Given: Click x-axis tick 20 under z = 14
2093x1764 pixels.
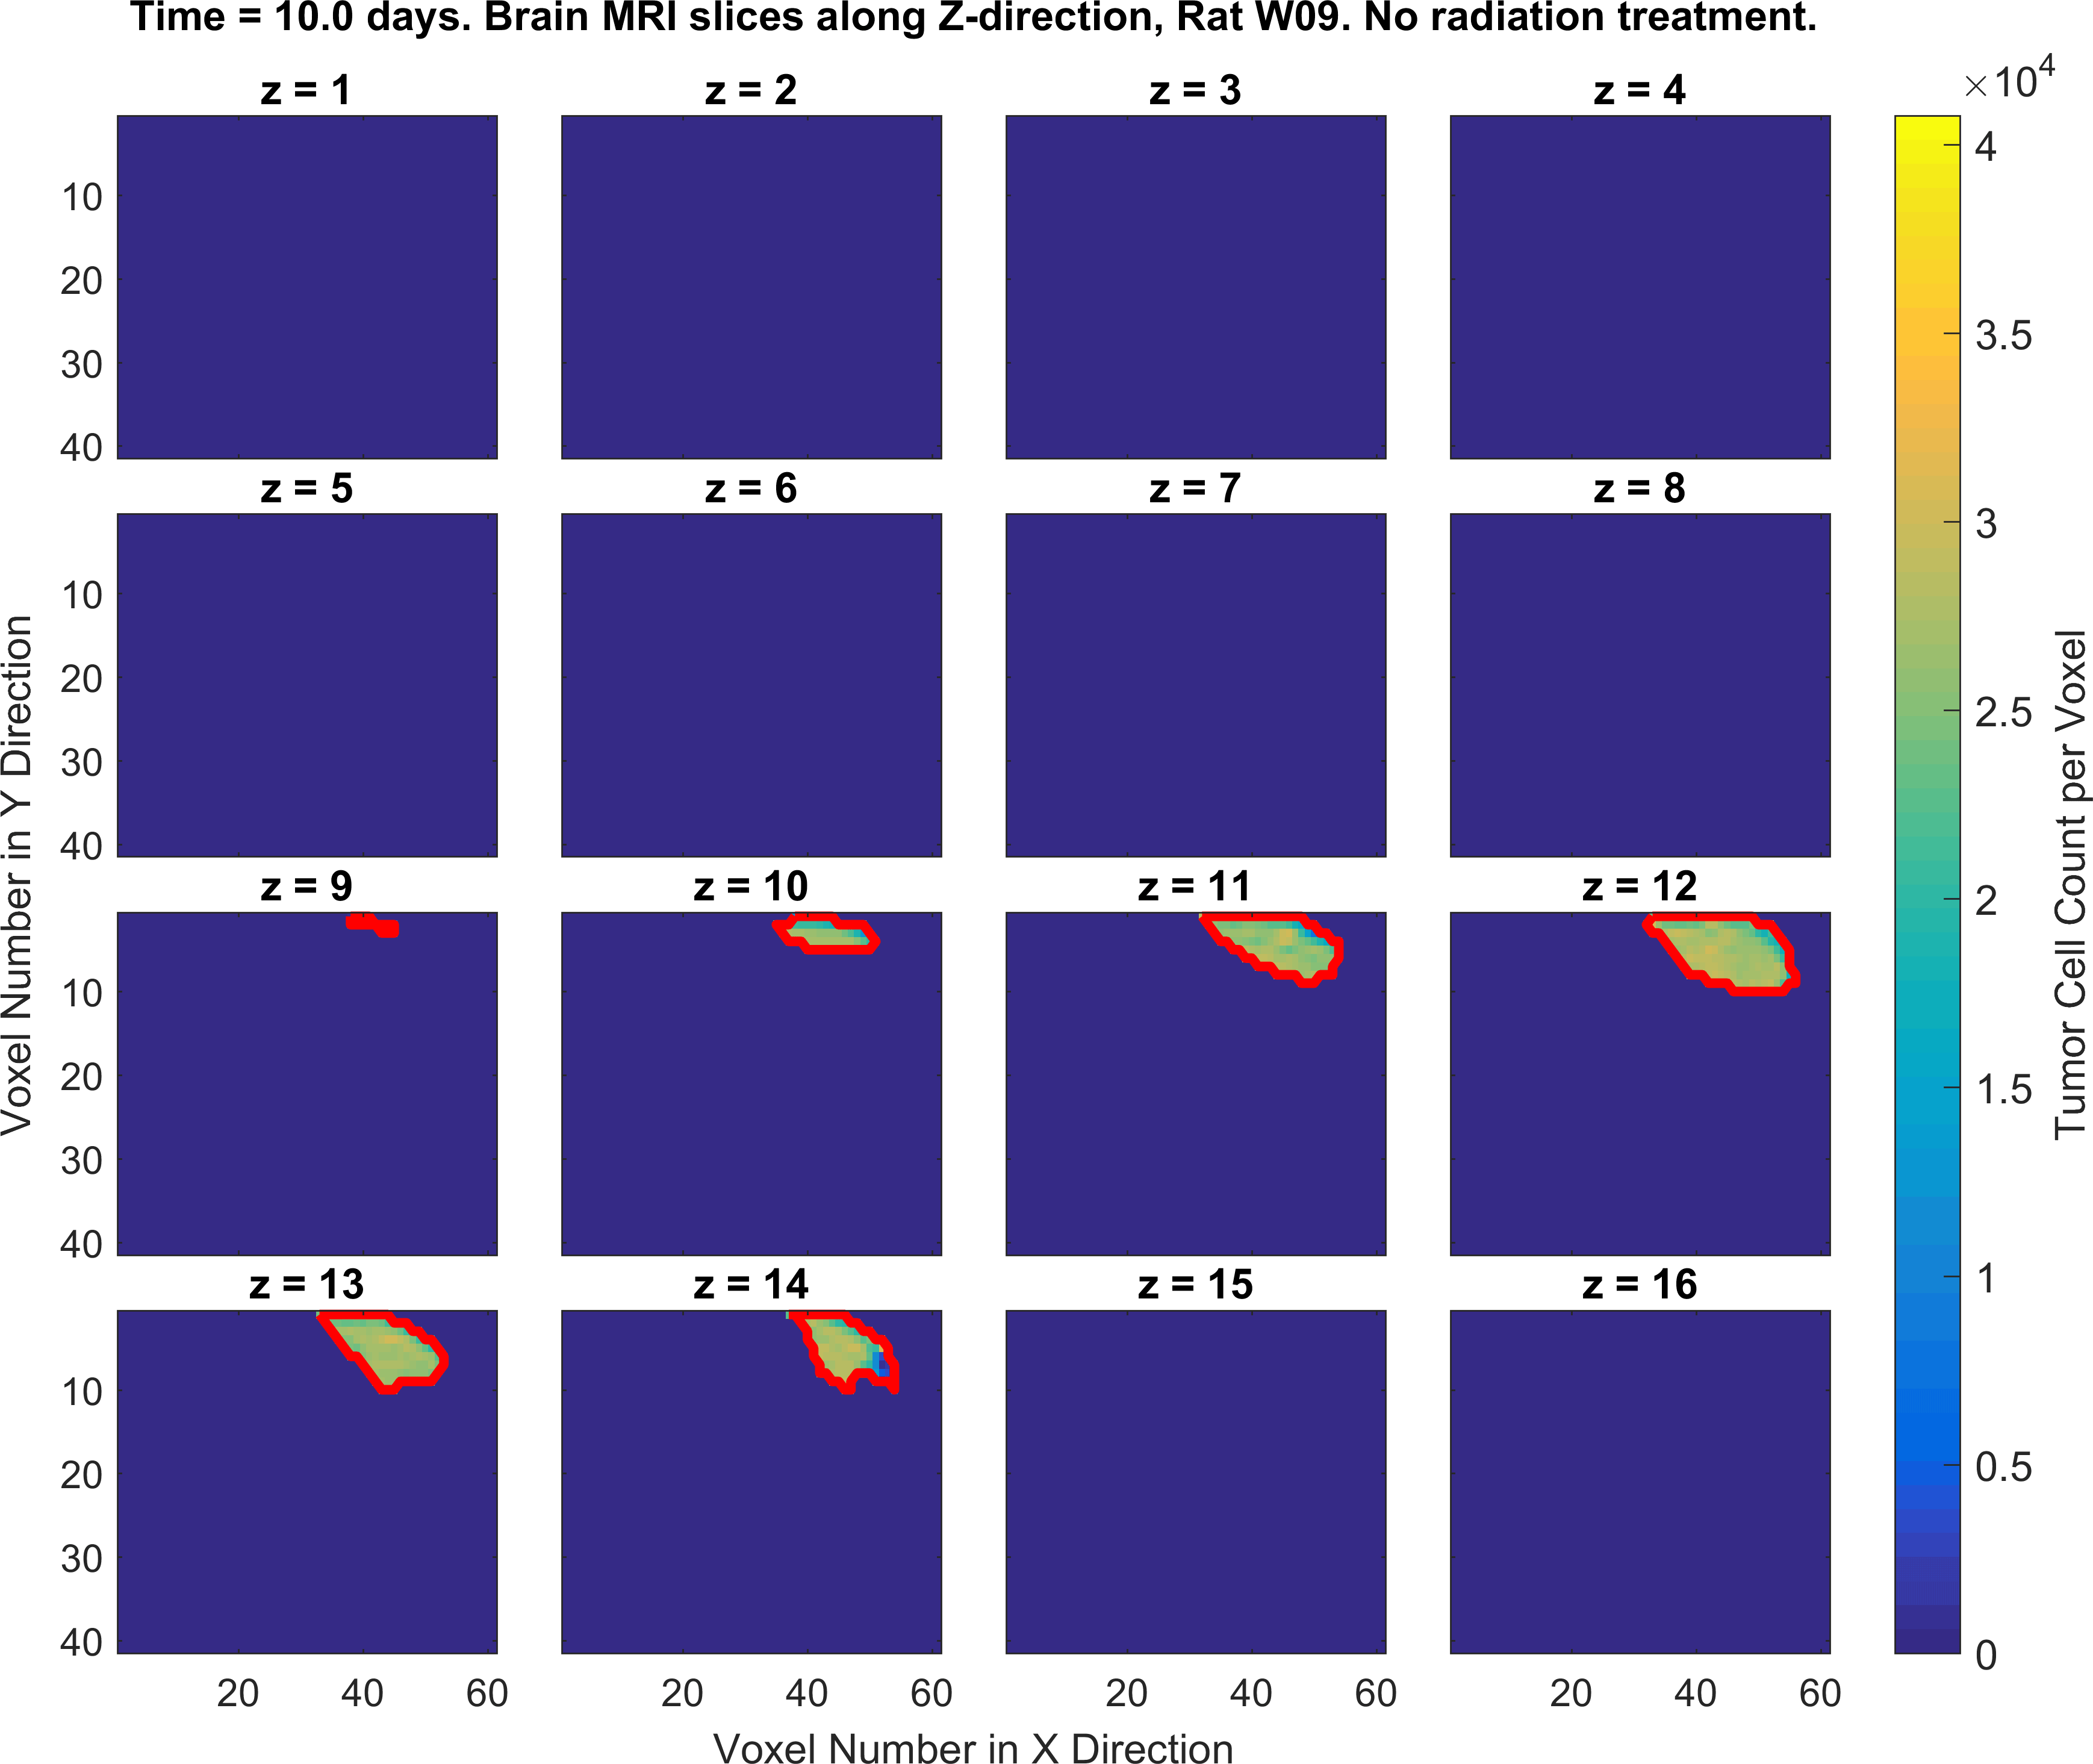Looking at the screenshot, I should point(683,1693).
